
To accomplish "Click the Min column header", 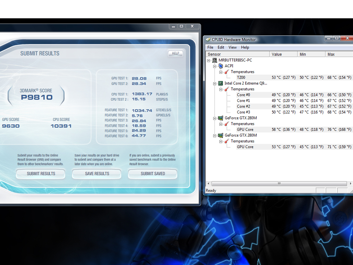I will coord(311,54).
